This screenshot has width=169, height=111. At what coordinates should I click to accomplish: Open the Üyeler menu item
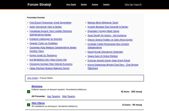tap(84, 4)
